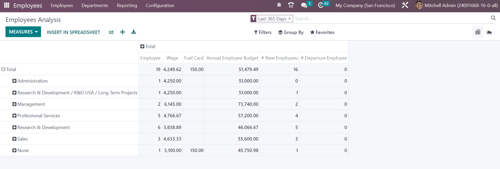The width and height of the screenshot is (500, 169).
Task: Open the VoIP phone icon
Action: point(291,5)
